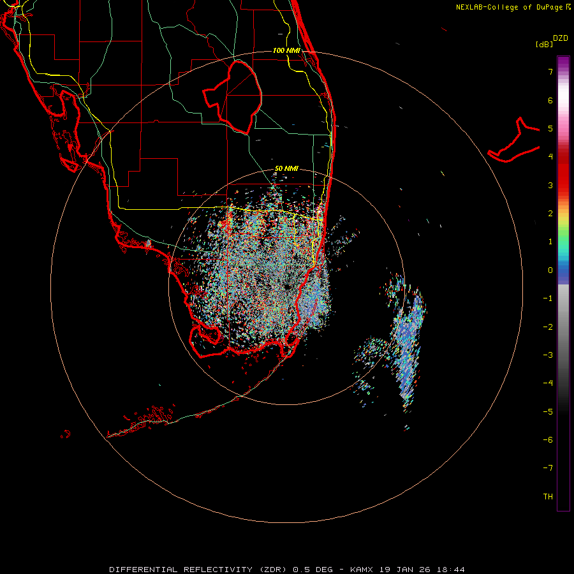Click the -1 value on color scale
Screen dimensions: 574x574
(548, 298)
